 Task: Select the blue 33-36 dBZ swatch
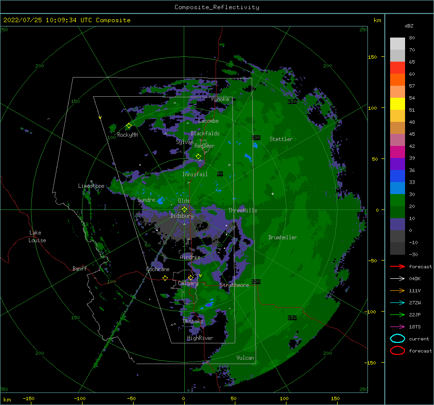pyautogui.click(x=397, y=176)
